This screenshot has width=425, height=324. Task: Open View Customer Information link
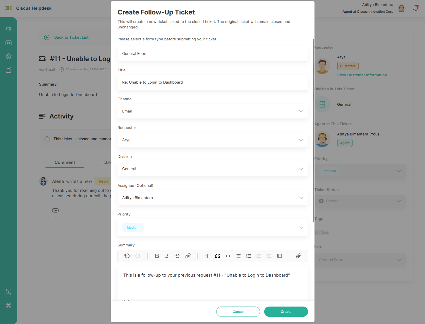[x=362, y=75]
